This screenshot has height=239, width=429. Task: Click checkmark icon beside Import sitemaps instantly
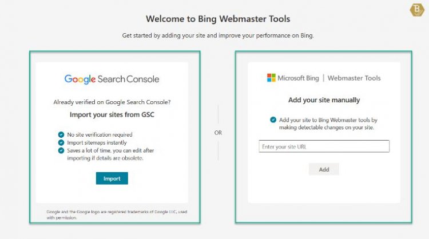pyautogui.click(x=61, y=142)
